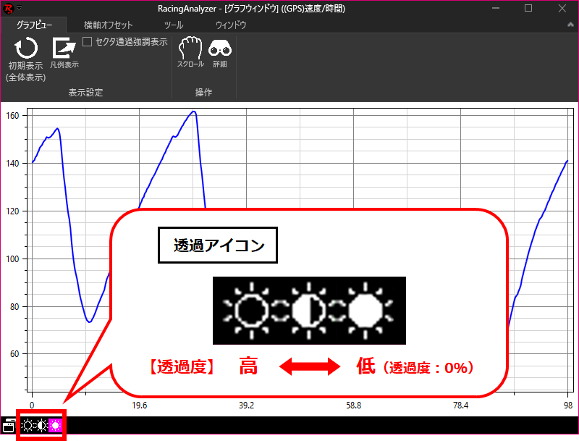Click the magenta opaque transparency icon
The width and height of the screenshot is (579, 441).
point(56,425)
